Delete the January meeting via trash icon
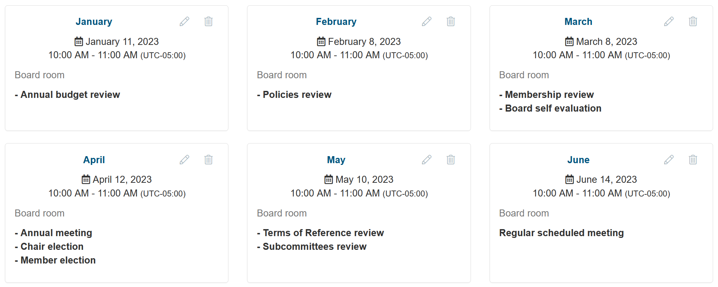The image size is (718, 287). [x=208, y=21]
